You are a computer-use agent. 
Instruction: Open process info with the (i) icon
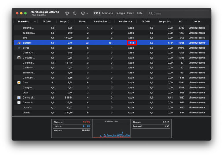click(x=75, y=13)
